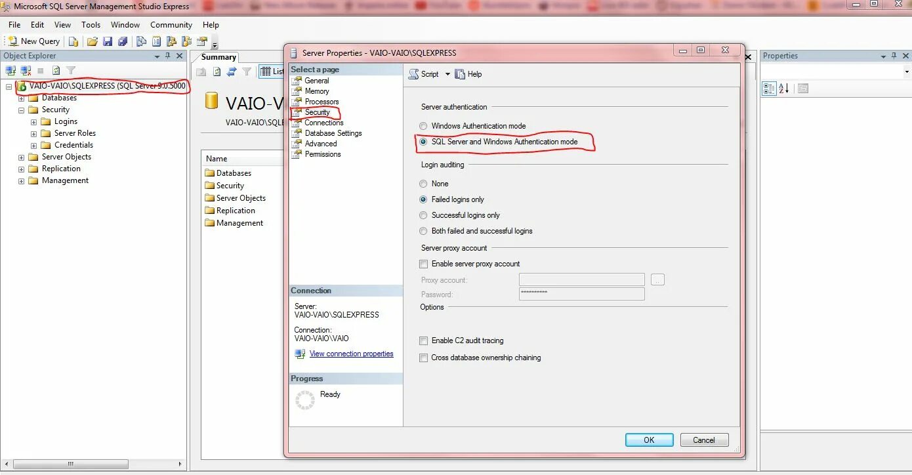Click the New Query toolbar button
The image size is (912, 475).
[x=33, y=41]
